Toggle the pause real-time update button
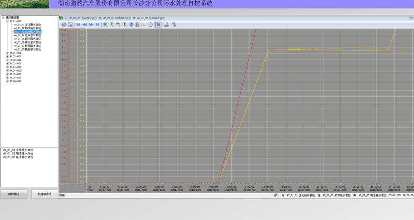The width and height of the screenshot is (414, 220). (158, 25)
